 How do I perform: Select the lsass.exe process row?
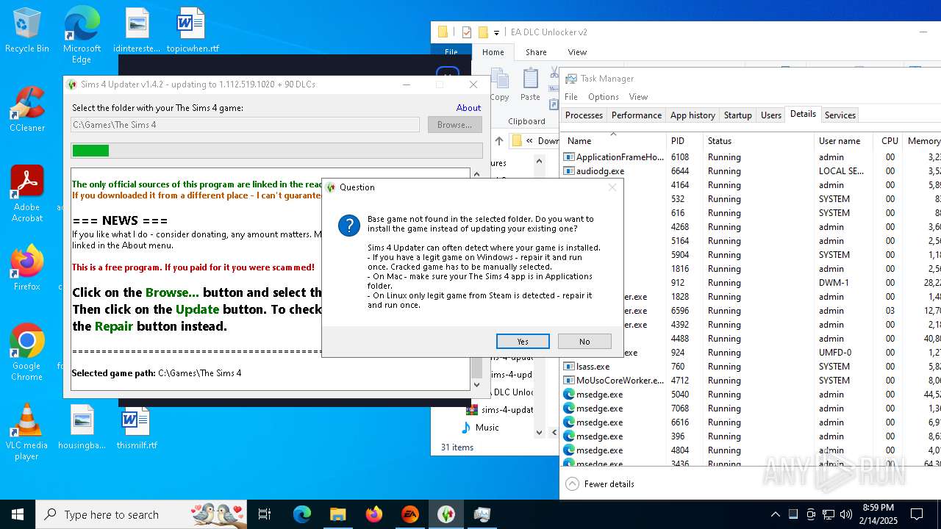tap(751, 367)
